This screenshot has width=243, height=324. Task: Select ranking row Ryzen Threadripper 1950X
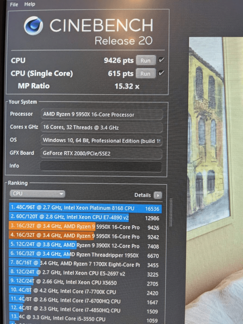pyautogui.click(x=85, y=255)
